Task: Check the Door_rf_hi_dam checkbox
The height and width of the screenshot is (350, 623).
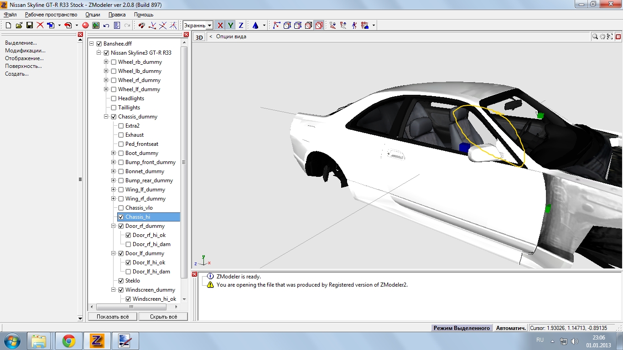Action: (128, 244)
